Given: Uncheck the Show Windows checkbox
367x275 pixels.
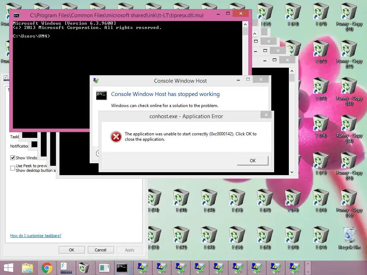Looking at the screenshot, I should [13, 158].
